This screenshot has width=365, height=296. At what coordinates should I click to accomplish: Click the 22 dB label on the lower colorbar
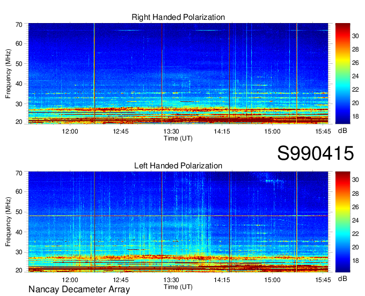pos(355,234)
